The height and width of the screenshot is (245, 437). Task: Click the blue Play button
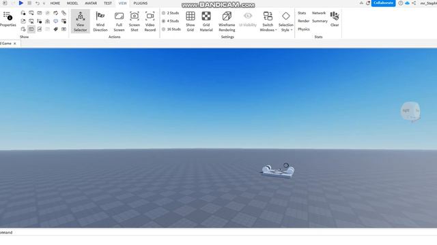[21, 3]
